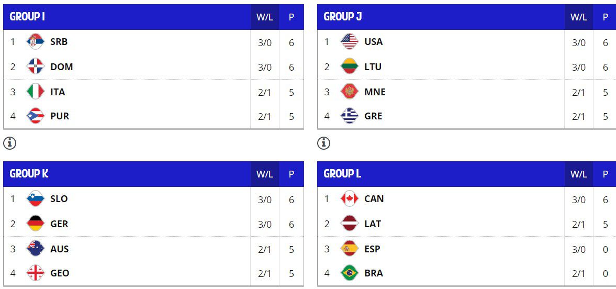The width and height of the screenshot is (616, 289).
Task: Click the Serbia flag icon
Action: (36, 42)
